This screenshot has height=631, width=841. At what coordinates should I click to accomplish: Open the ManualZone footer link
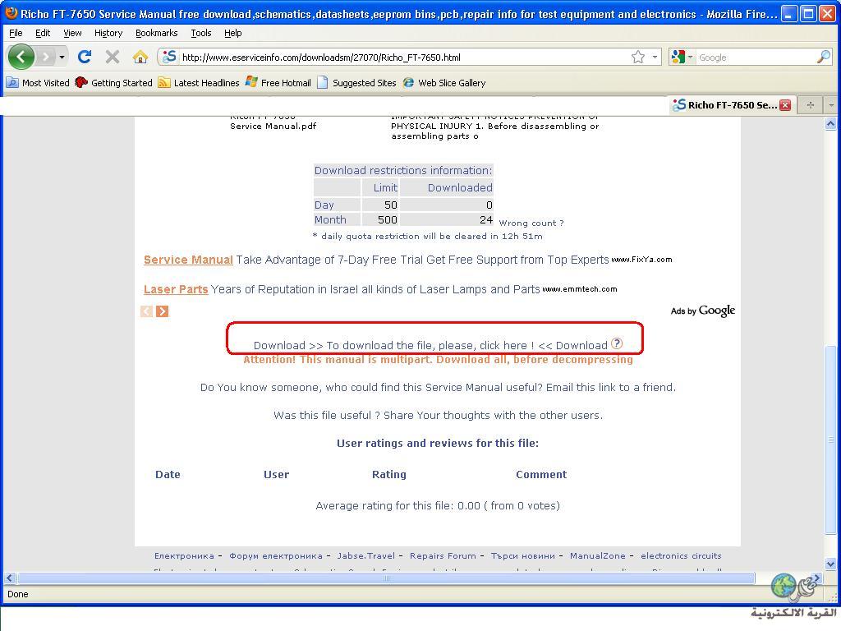[x=598, y=556]
